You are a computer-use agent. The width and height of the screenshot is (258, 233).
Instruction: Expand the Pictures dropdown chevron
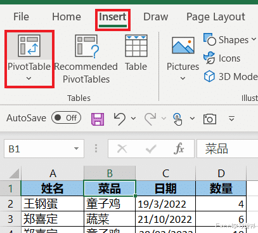pos(183,79)
